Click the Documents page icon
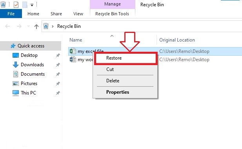The height and width of the screenshot is (149, 242). [x=16, y=74]
